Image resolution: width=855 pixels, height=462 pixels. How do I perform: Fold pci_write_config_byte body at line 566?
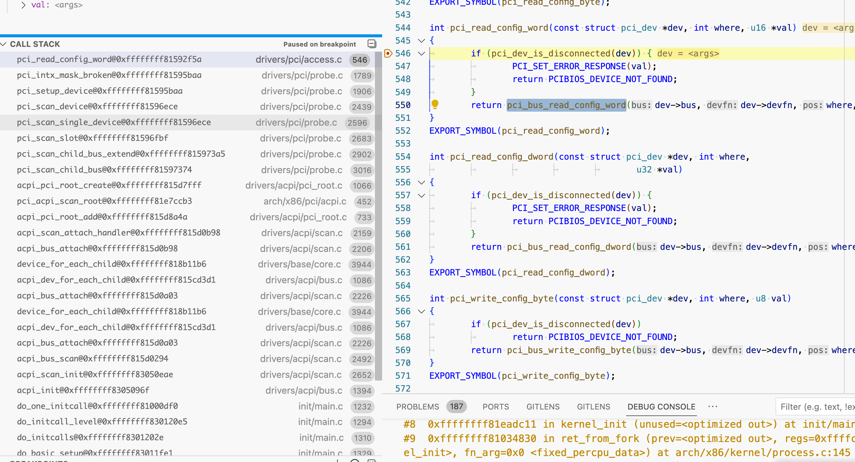tap(422, 311)
